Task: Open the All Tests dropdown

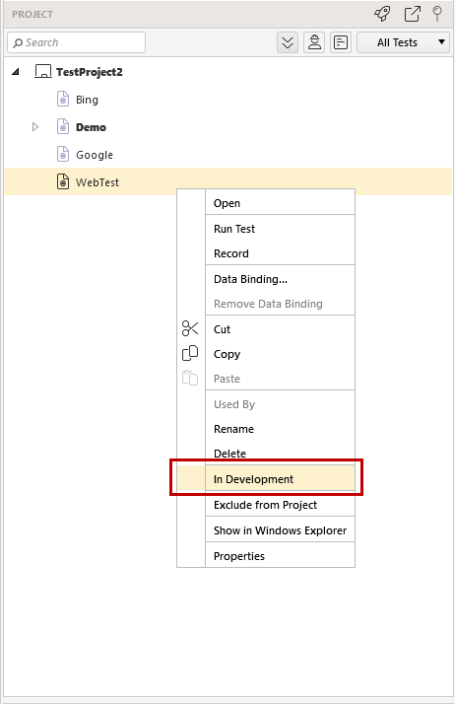Action: coord(403,42)
